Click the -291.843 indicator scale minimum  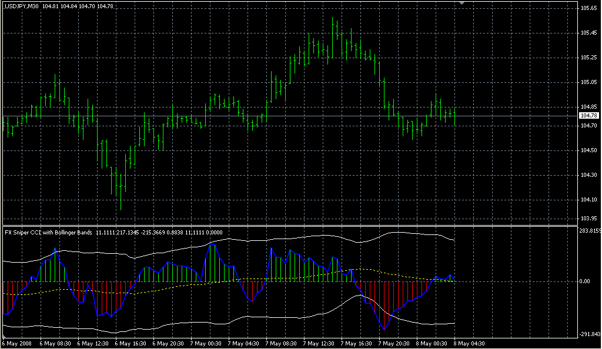tap(590, 334)
